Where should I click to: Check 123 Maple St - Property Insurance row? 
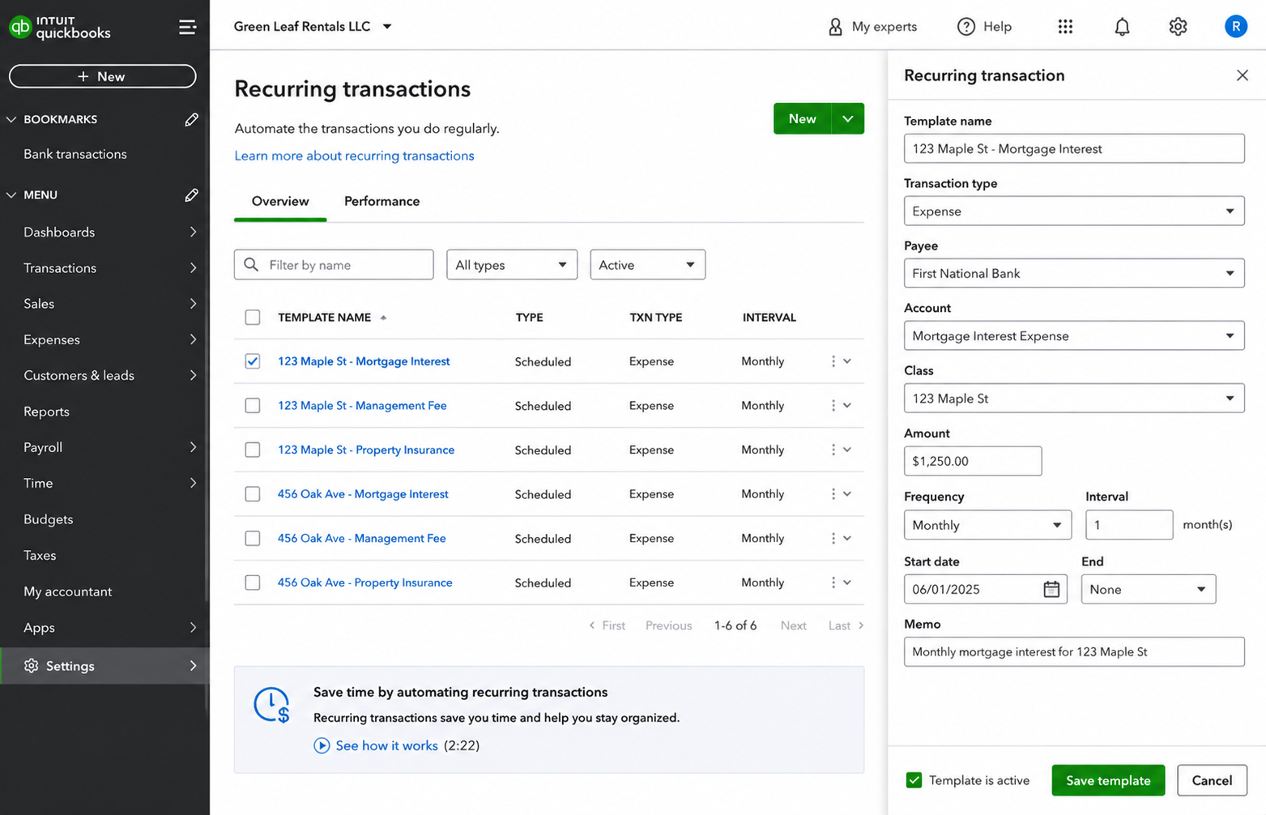point(253,450)
